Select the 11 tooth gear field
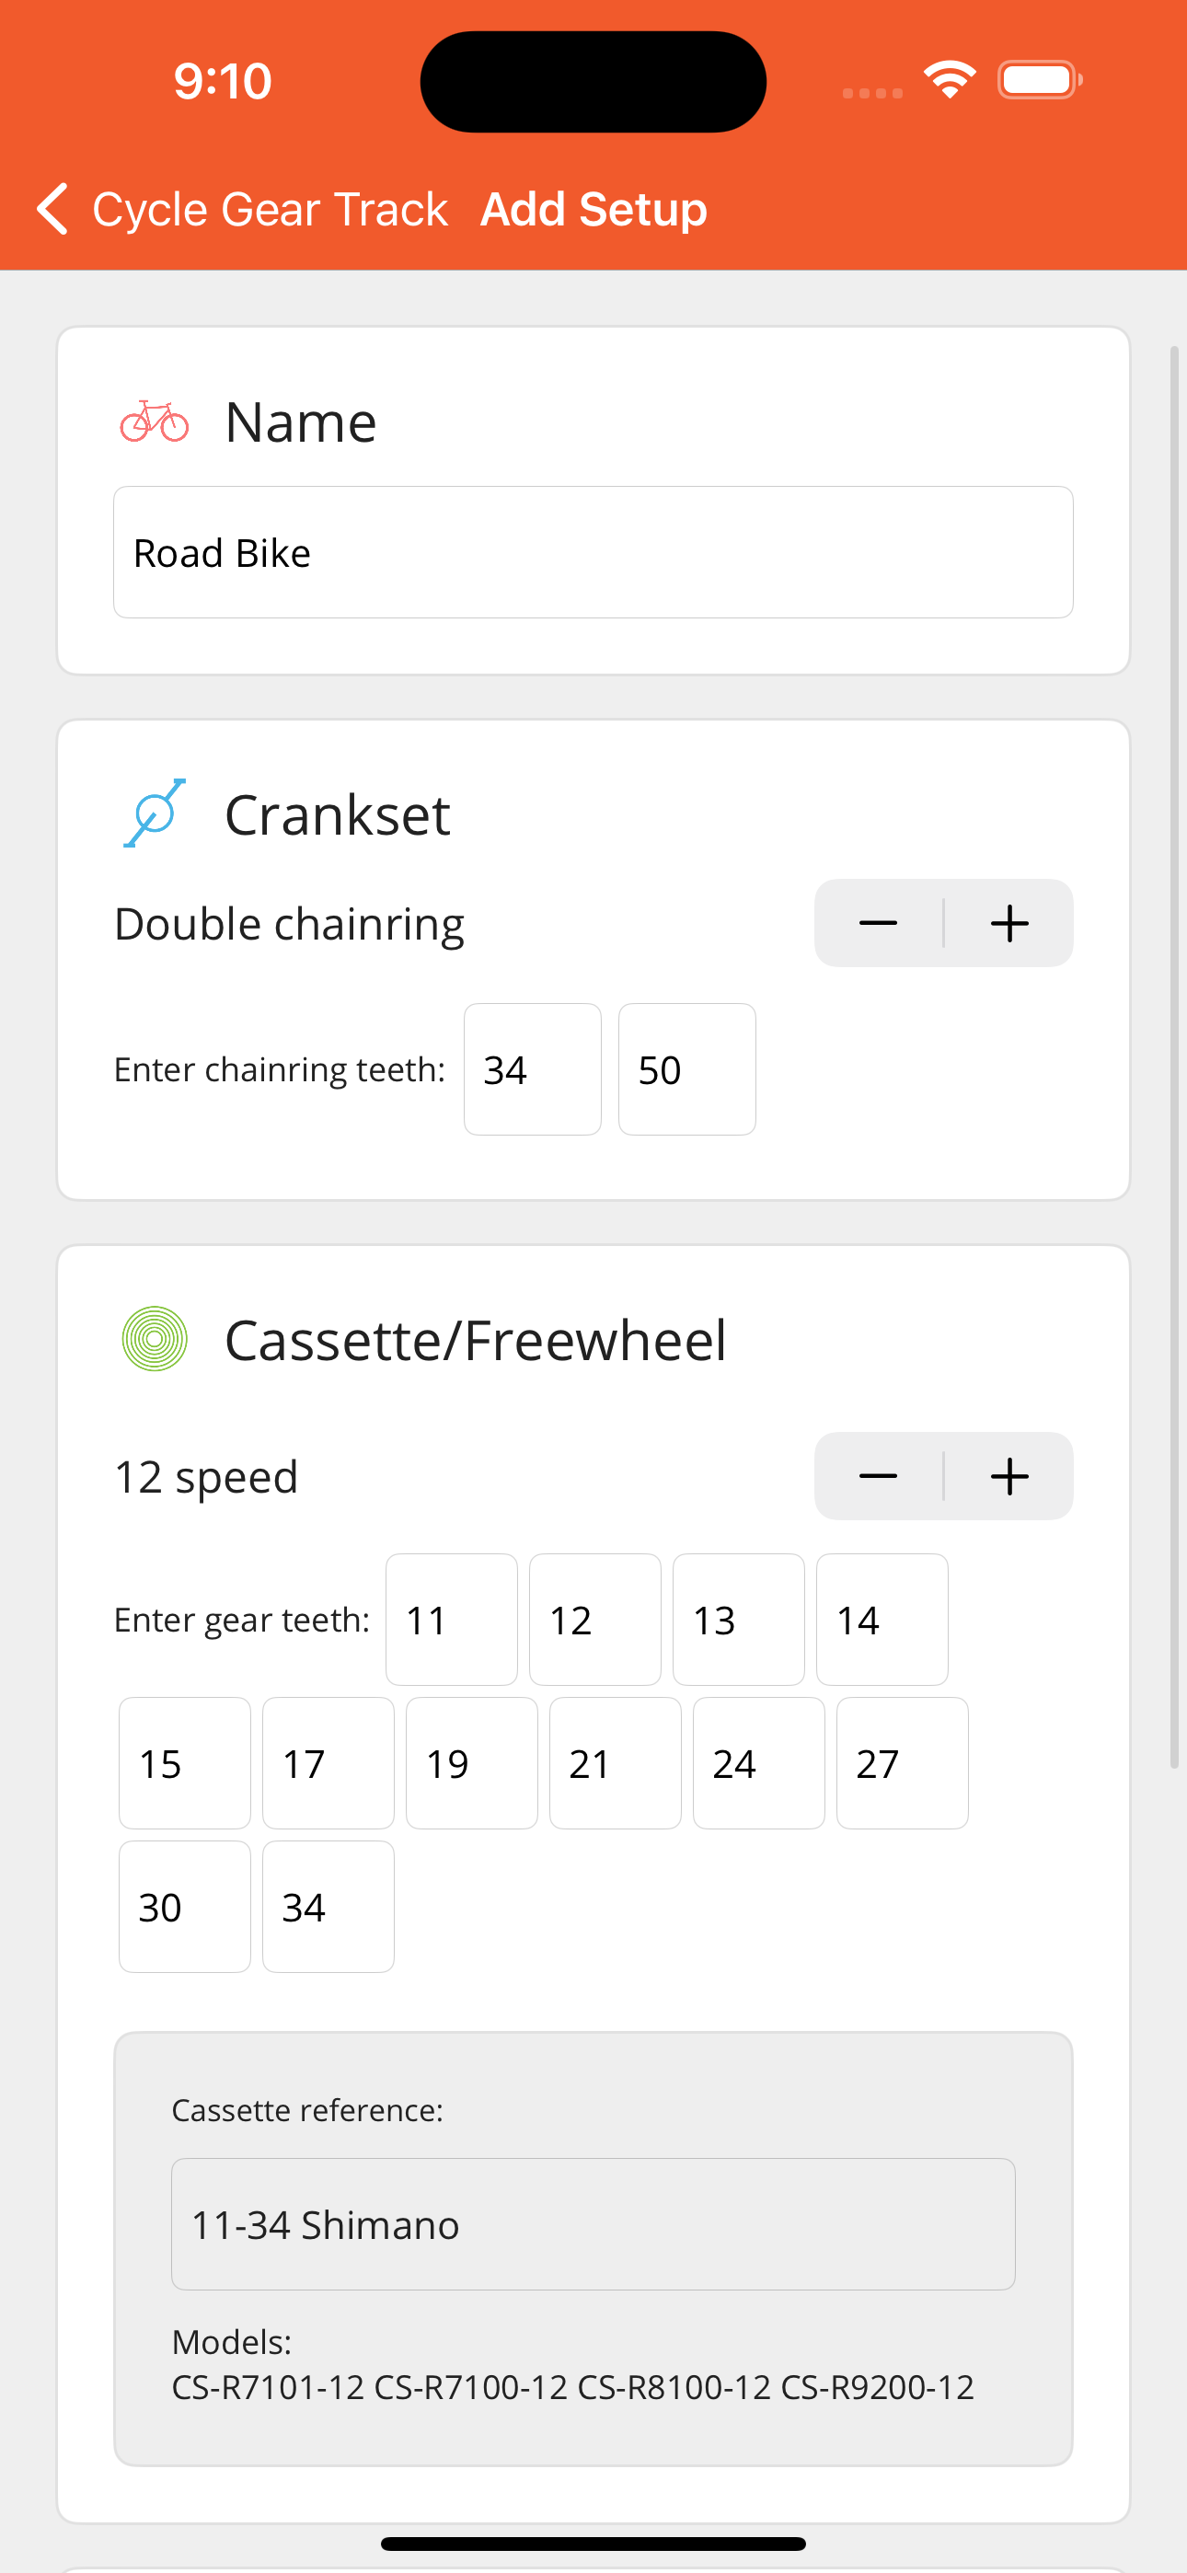1187x2573 pixels. click(452, 1619)
